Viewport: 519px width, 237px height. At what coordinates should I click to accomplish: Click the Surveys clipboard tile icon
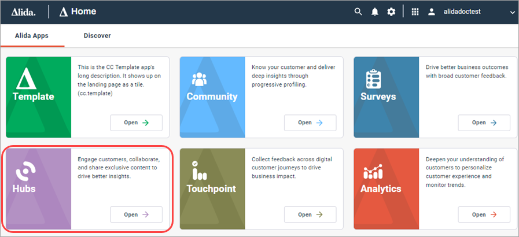374,79
